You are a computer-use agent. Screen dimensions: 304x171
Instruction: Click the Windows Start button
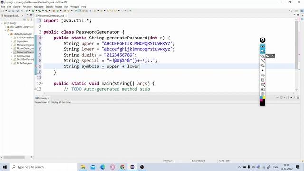[5, 167]
